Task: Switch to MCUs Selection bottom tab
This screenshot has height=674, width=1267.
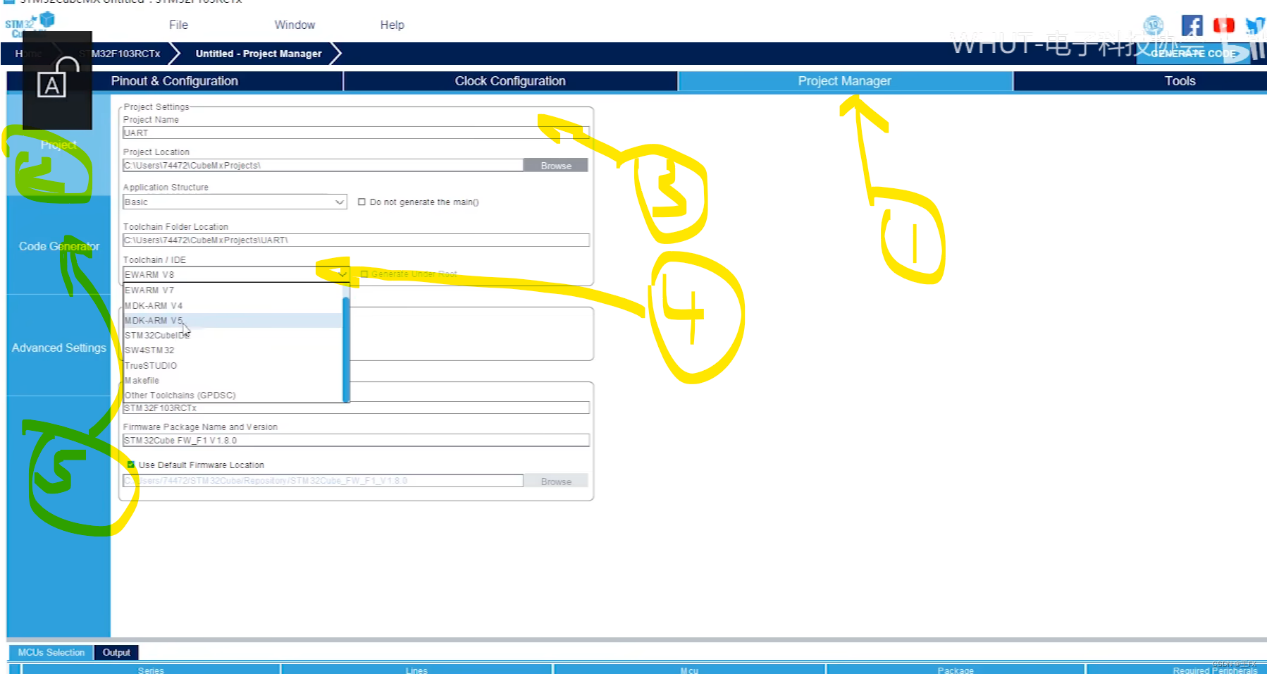Action: click(51, 652)
